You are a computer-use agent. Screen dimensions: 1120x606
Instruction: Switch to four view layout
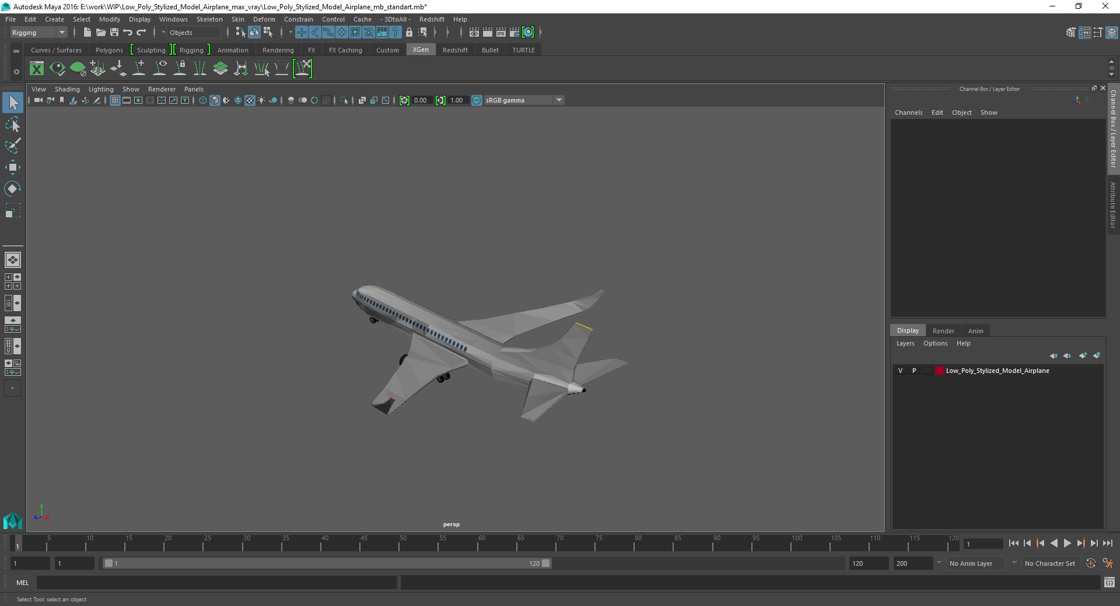click(13, 281)
